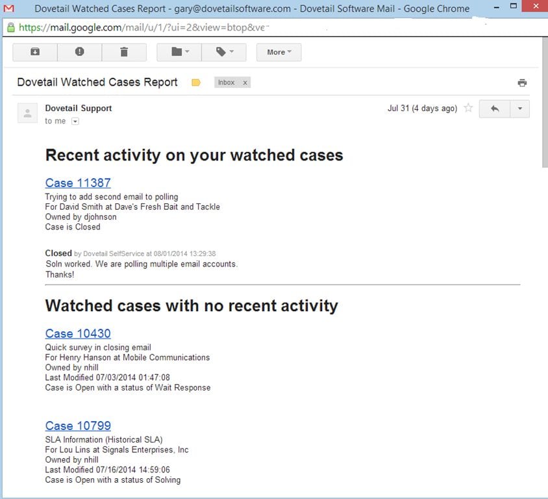Click 'SLA Information (Historical SLA)' text
Screen dimensions: 548x499
tap(104, 440)
